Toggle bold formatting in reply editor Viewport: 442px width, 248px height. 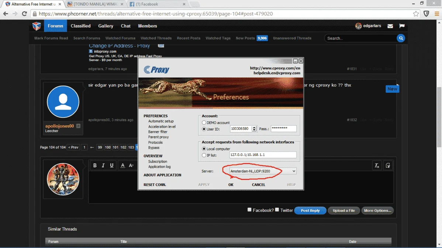[x=95, y=165]
